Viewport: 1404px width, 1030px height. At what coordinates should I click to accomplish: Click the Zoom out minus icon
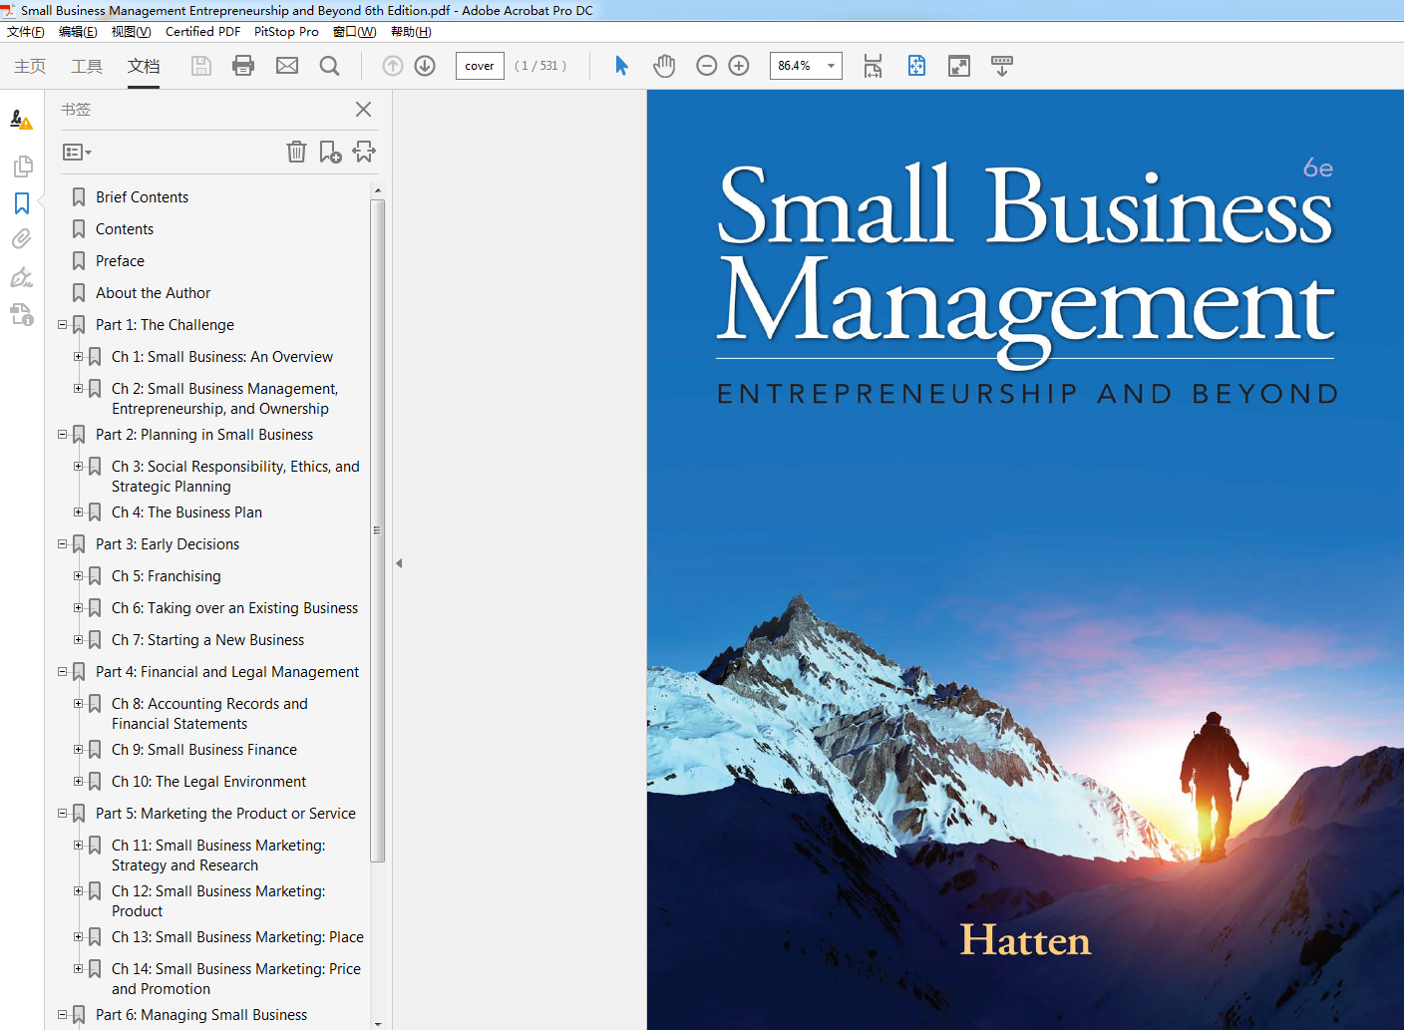tap(707, 66)
